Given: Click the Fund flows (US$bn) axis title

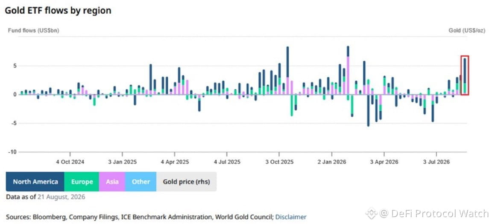Looking at the screenshot, I should click(33, 30).
